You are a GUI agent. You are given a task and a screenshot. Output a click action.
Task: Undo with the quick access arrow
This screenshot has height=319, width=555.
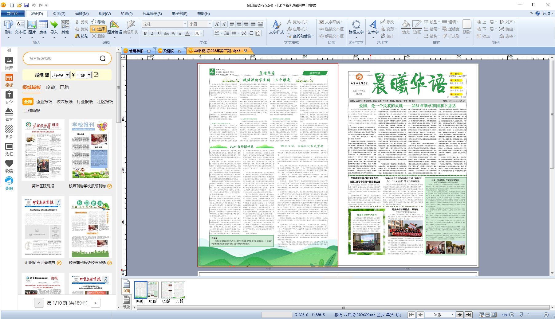33,5
